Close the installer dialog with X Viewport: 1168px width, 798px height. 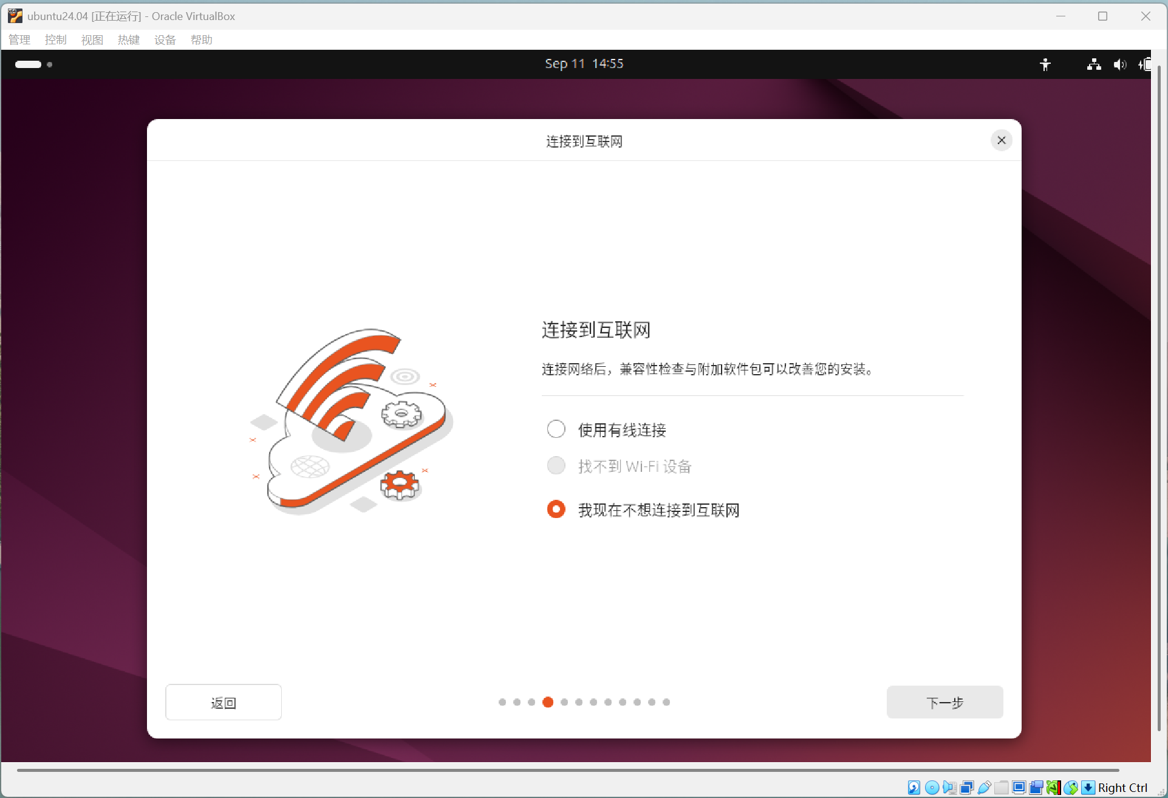click(1001, 140)
